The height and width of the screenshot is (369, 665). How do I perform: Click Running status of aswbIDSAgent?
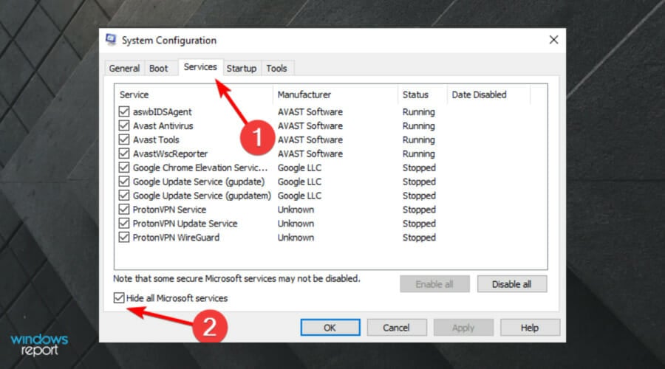[x=419, y=112]
